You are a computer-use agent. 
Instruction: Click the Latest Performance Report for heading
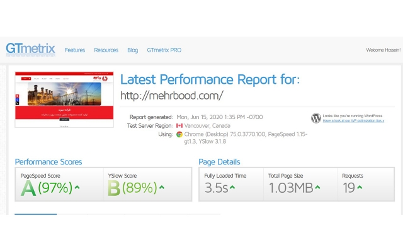tap(210, 79)
